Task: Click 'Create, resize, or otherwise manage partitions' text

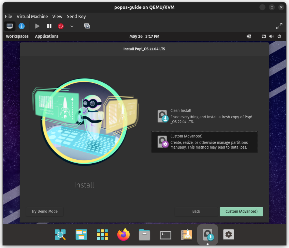Action: (x=209, y=145)
